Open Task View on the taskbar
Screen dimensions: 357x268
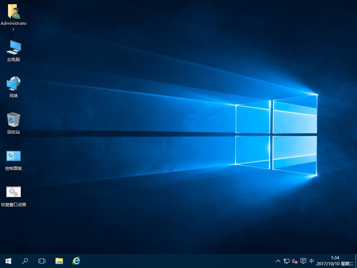[42, 261]
